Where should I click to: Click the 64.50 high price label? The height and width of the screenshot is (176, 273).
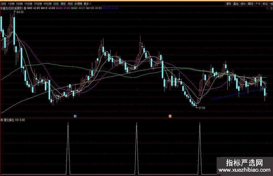[20, 12]
